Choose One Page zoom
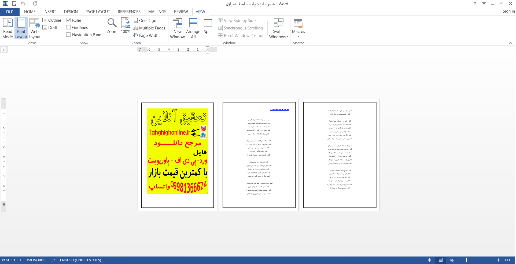This screenshot has height=264, width=516. click(x=145, y=21)
